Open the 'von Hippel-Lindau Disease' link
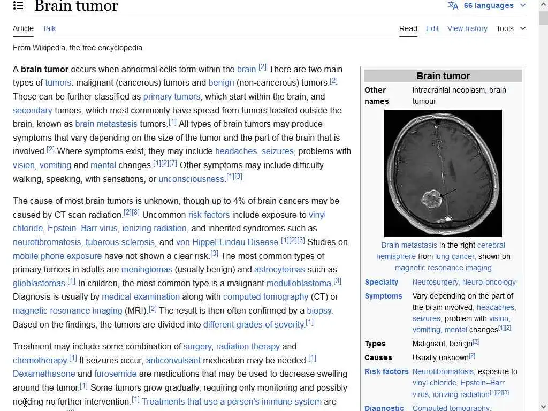 pos(227,242)
